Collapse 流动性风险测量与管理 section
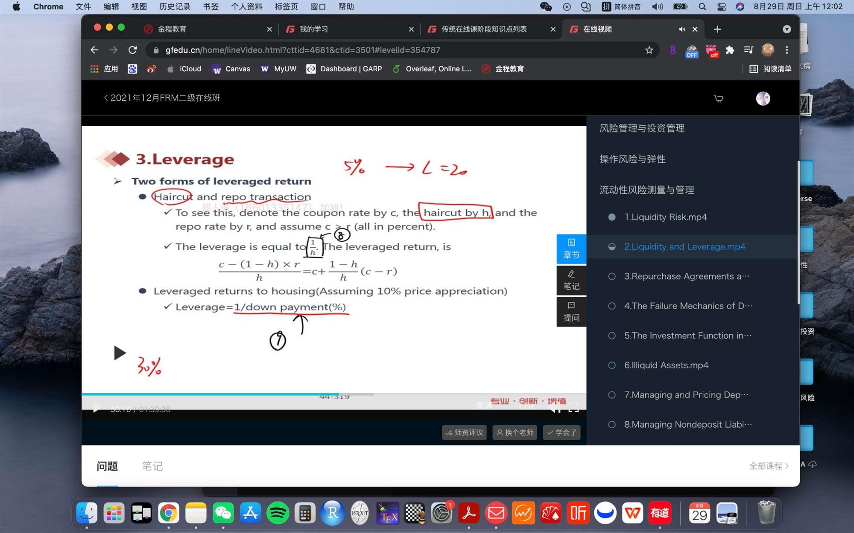854x533 pixels. coord(646,190)
